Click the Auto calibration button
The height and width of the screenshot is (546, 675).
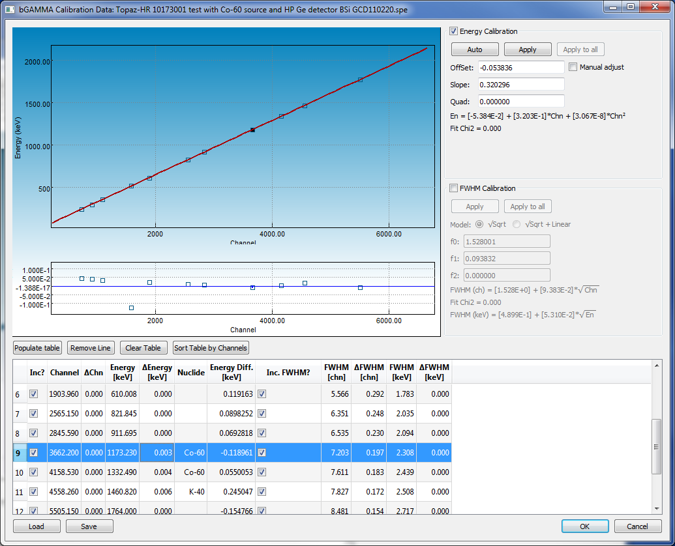475,50
